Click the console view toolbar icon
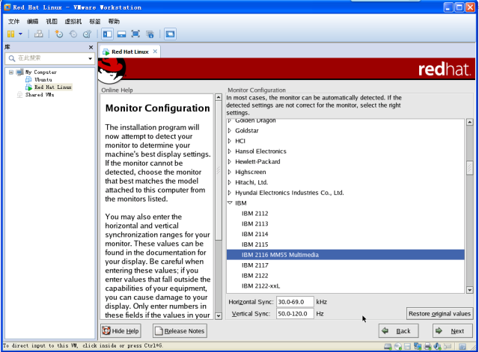 click(x=170, y=34)
